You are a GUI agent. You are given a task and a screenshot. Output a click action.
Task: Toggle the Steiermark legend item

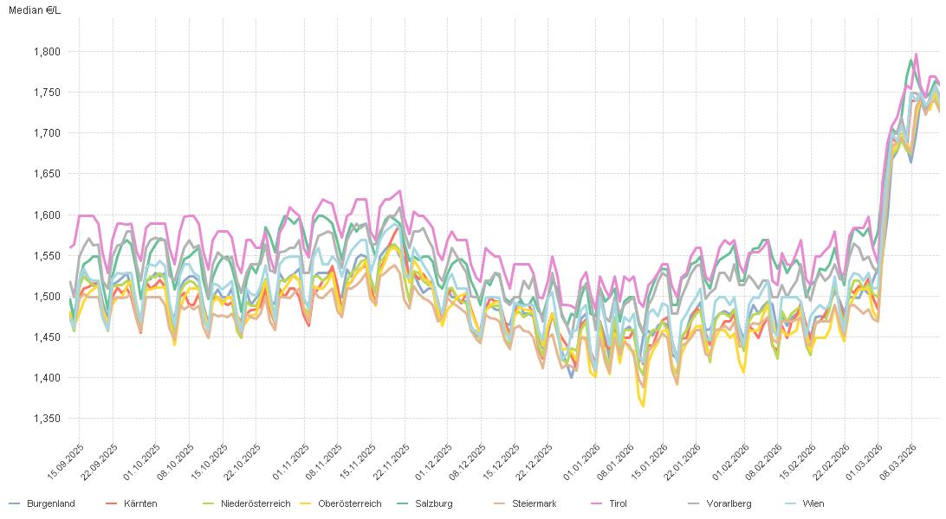pos(534,503)
